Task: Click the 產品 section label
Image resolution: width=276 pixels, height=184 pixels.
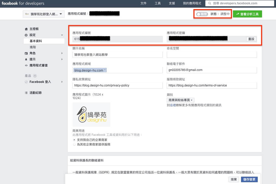Action: tap(28, 76)
